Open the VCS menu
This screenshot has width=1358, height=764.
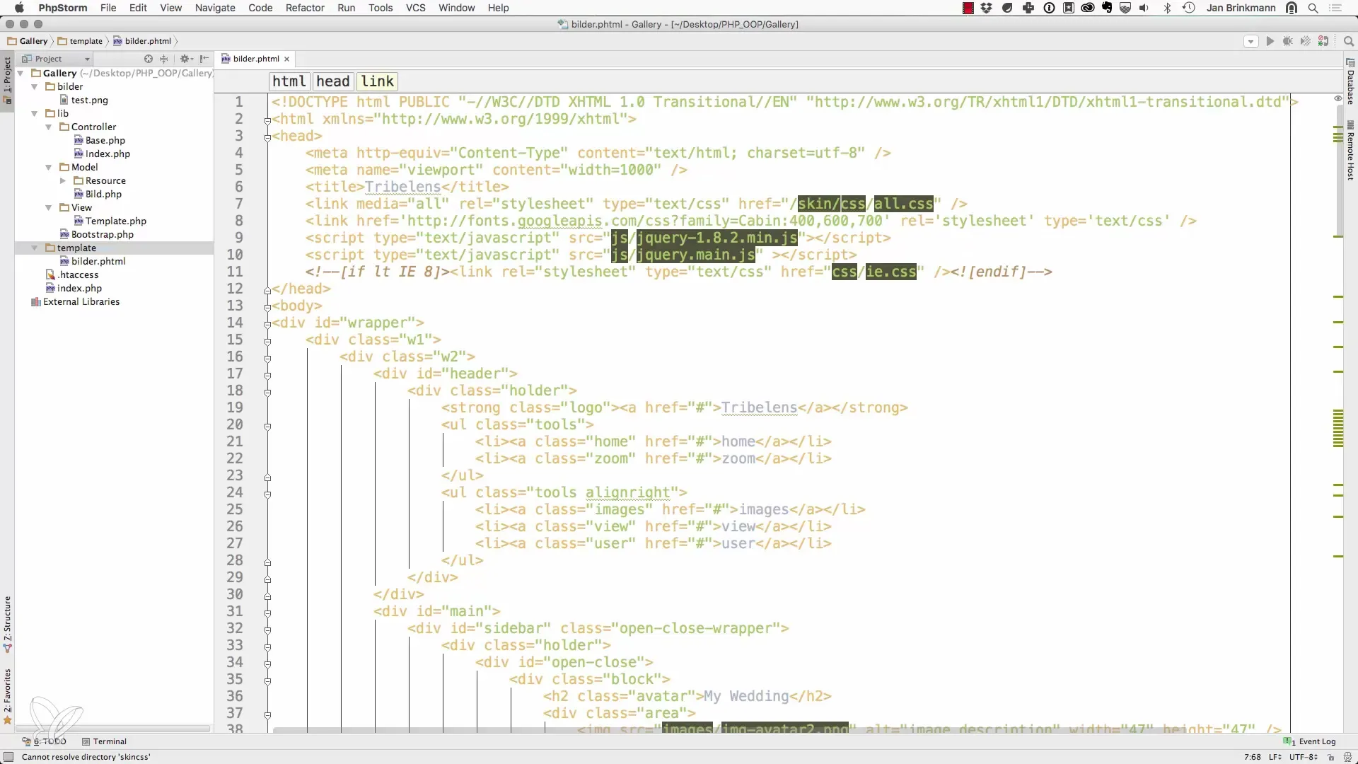click(415, 8)
